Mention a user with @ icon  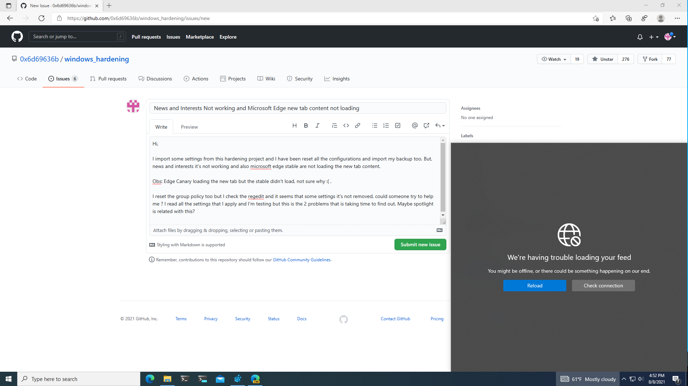(415, 125)
